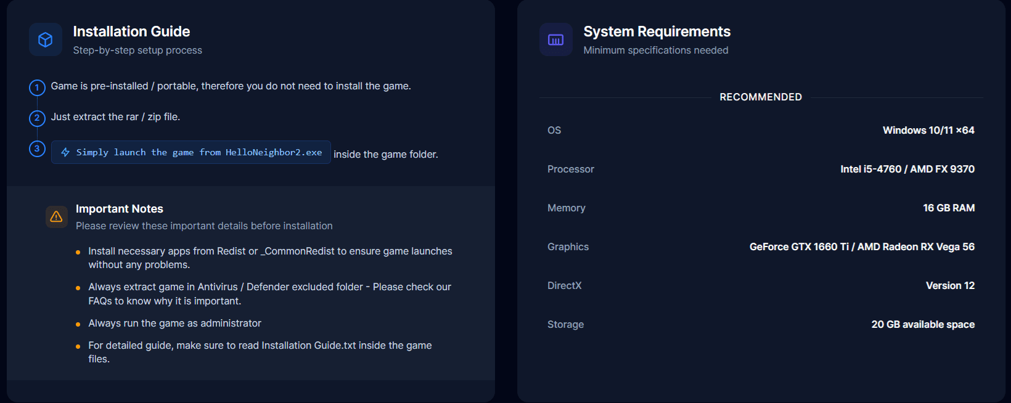Click the 'RECOMMENDED' section label

761,97
